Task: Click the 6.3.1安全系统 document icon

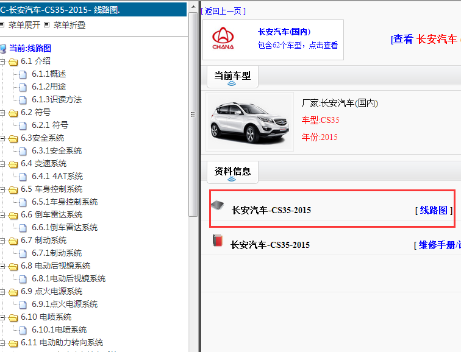Action: pyautogui.click(x=23, y=151)
